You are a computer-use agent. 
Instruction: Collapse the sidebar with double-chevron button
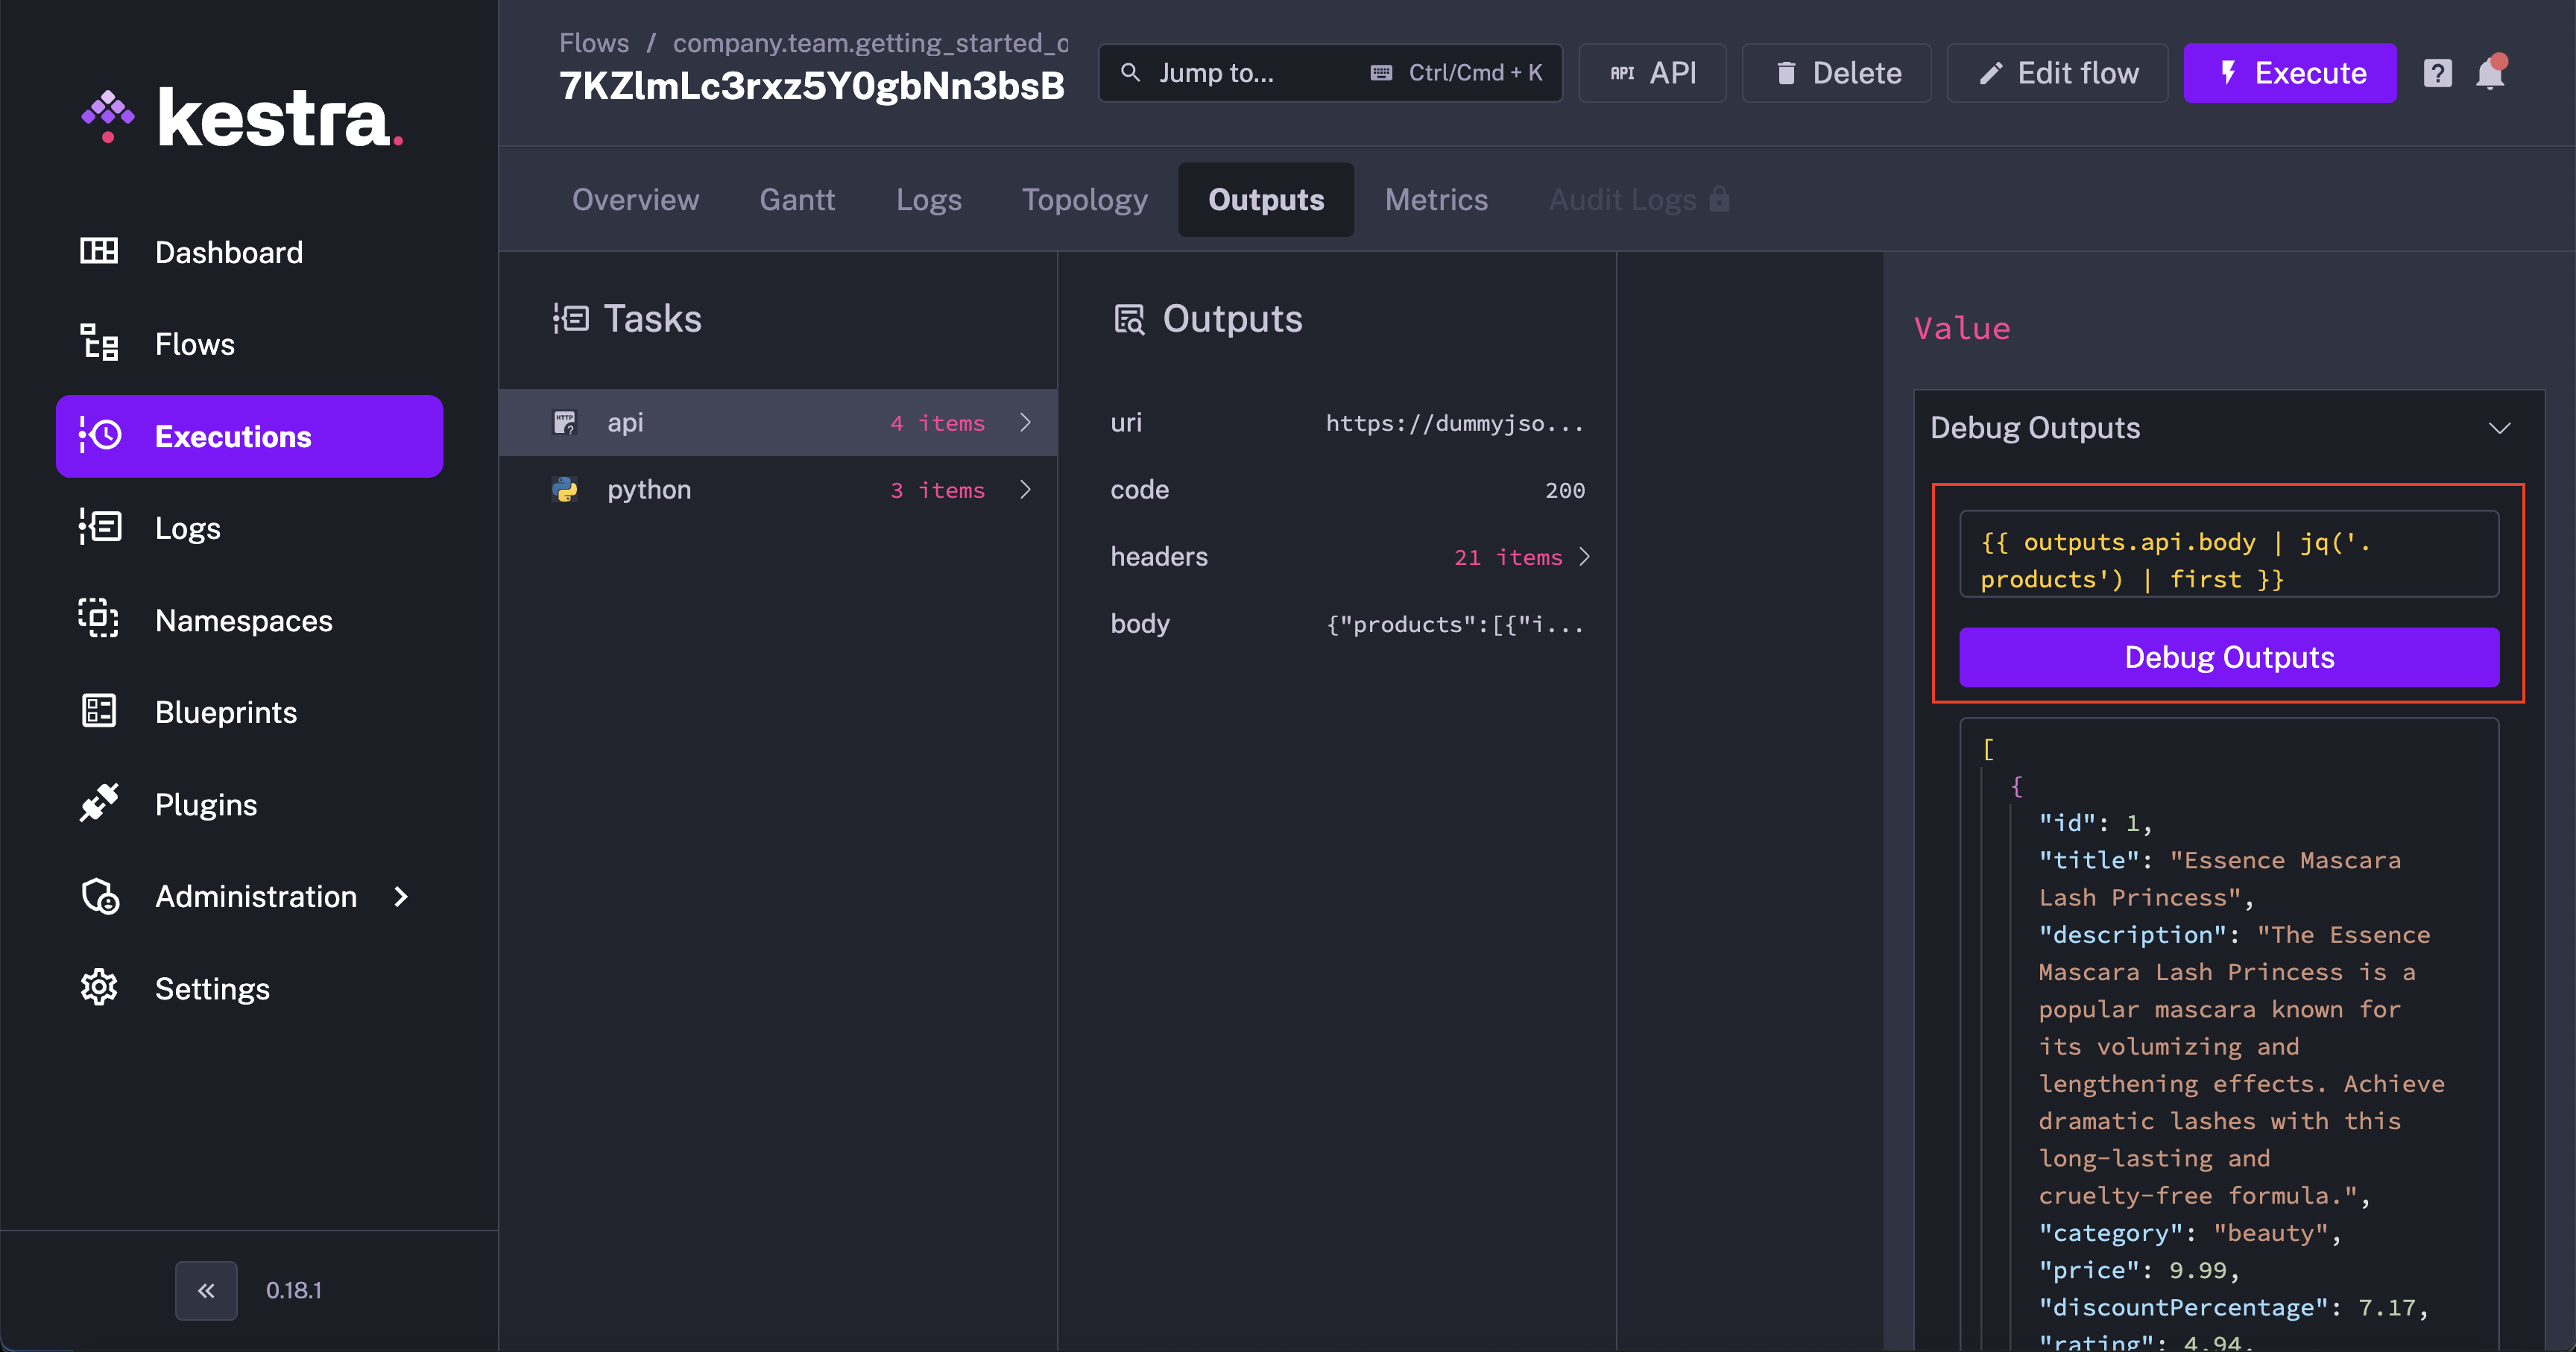[x=206, y=1290]
